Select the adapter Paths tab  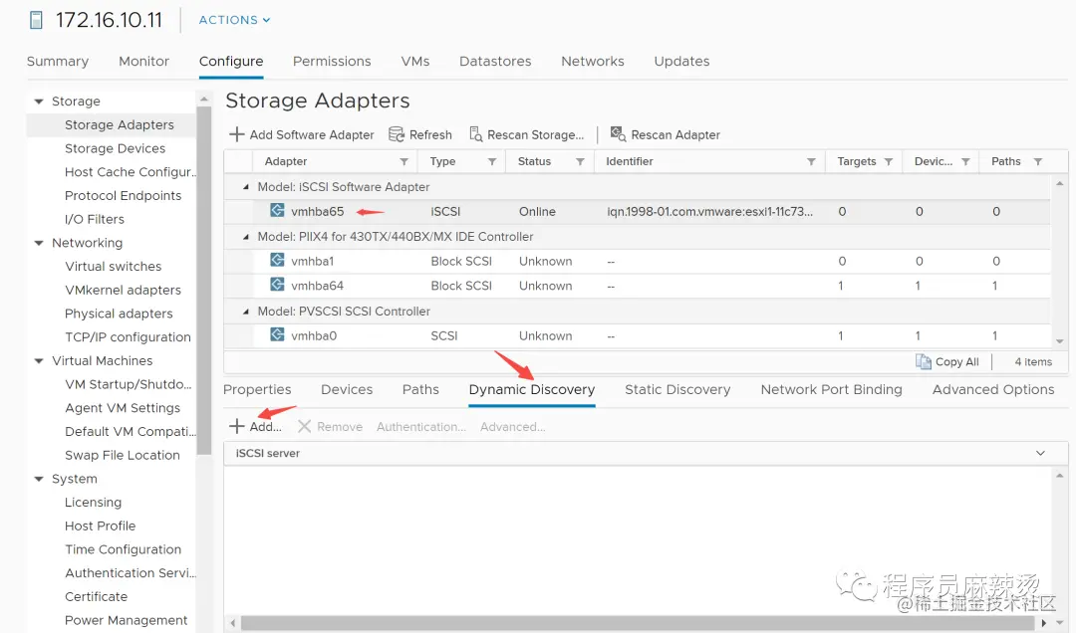[x=420, y=389]
